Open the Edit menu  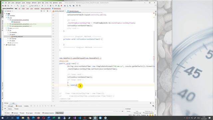tap(9, 3)
